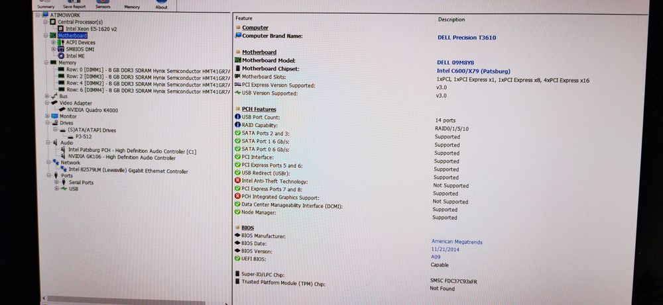The image size is (663, 305).
Task: Click the Motherboard Model row icon
Action: [x=237, y=60]
